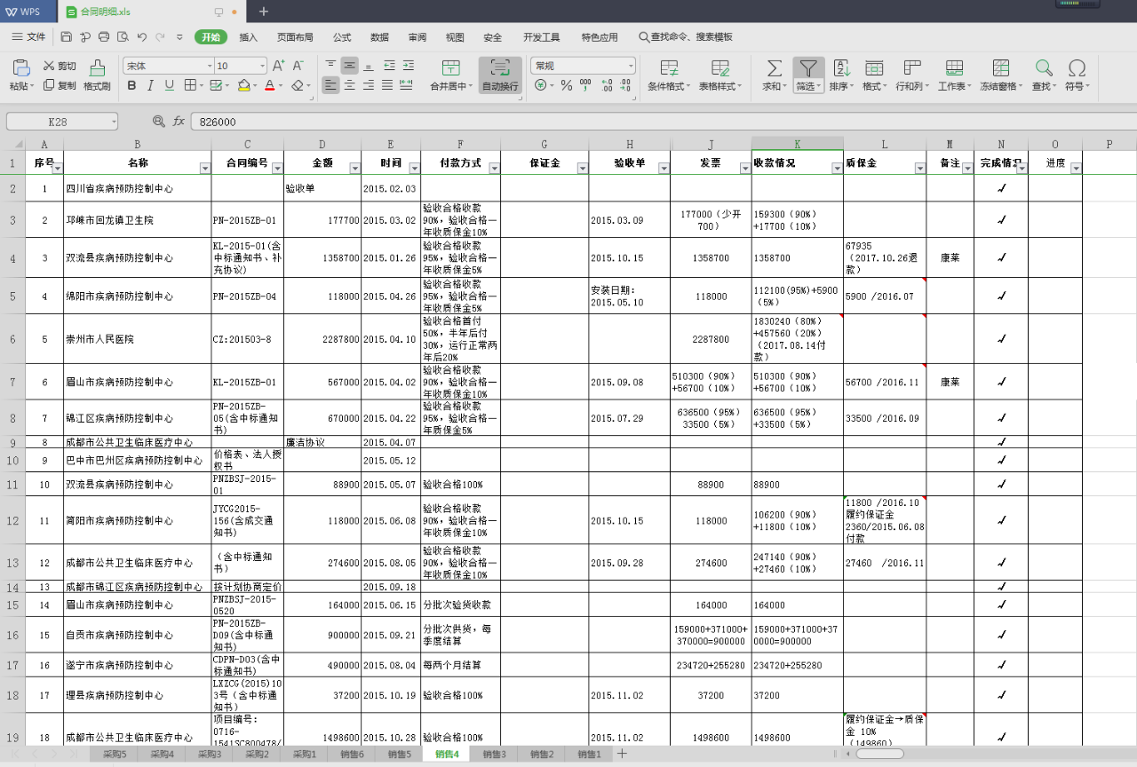Image resolution: width=1137 pixels, height=767 pixels.
Task: Open the number format dropdown showing 常规
Action: click(631, 67)
